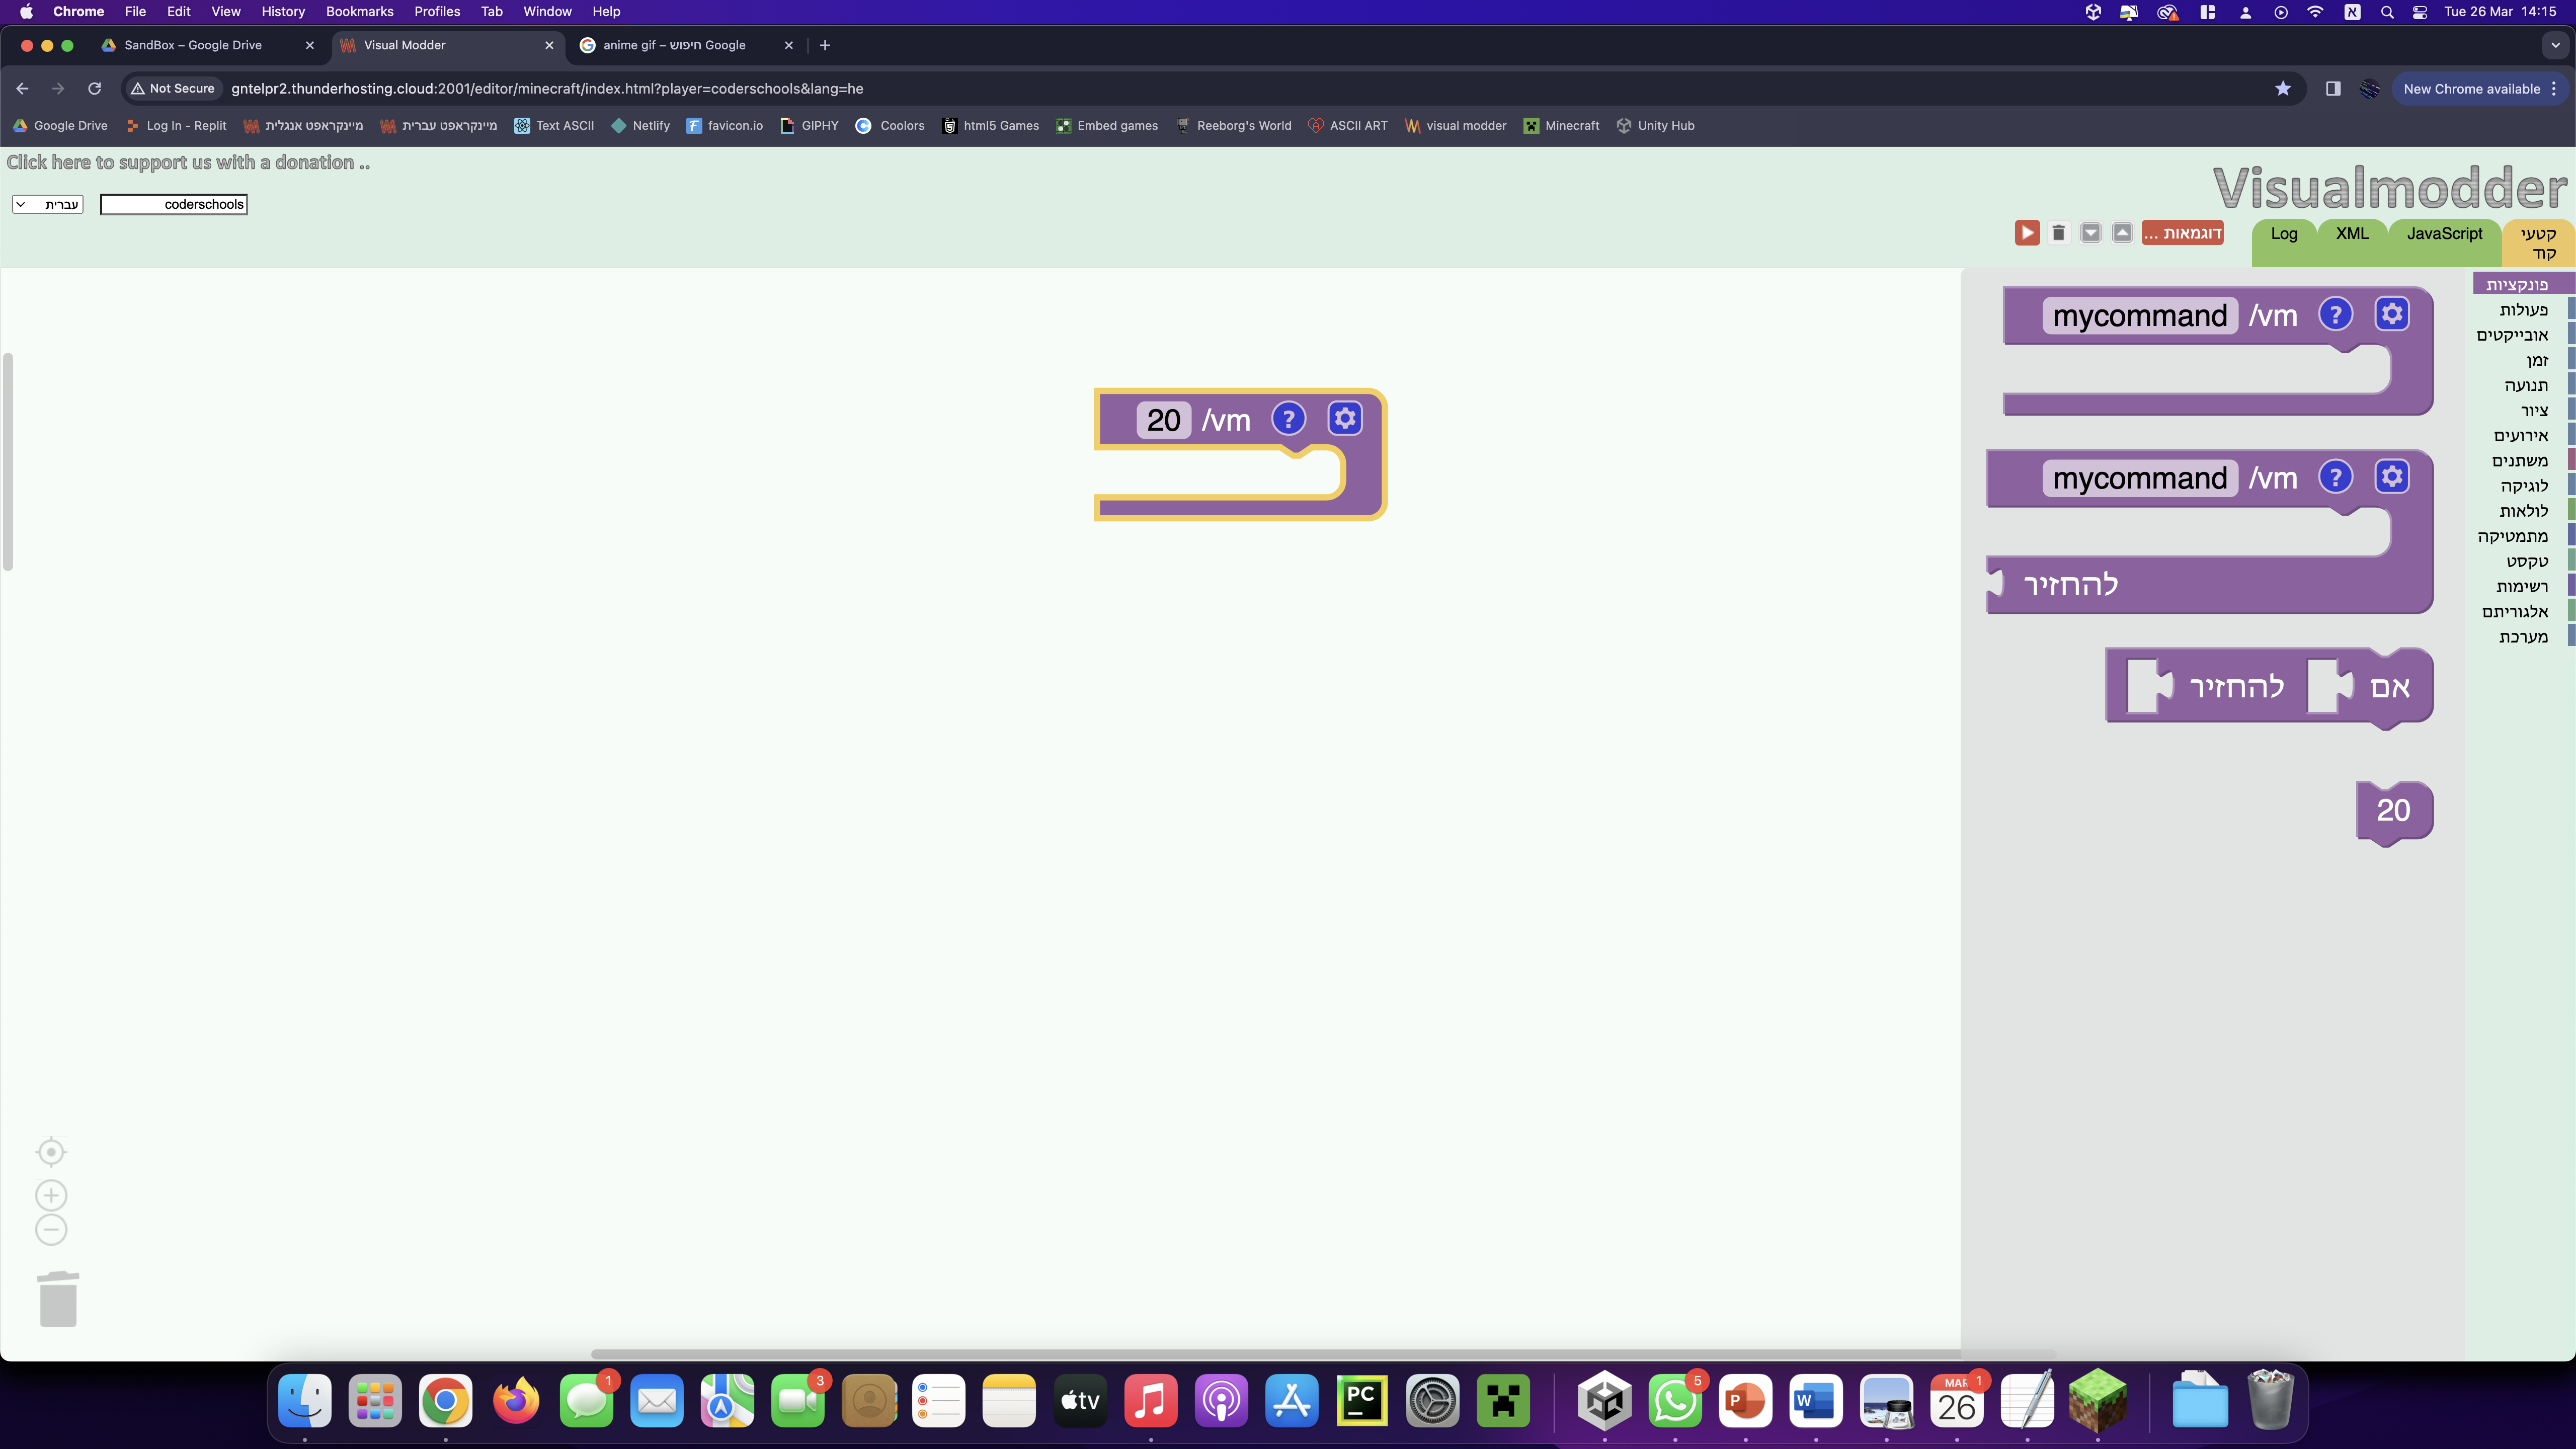Viewport: 2576px width, 1449px height.
Task: Run the code with the red play button
Action: [2027, 233]
